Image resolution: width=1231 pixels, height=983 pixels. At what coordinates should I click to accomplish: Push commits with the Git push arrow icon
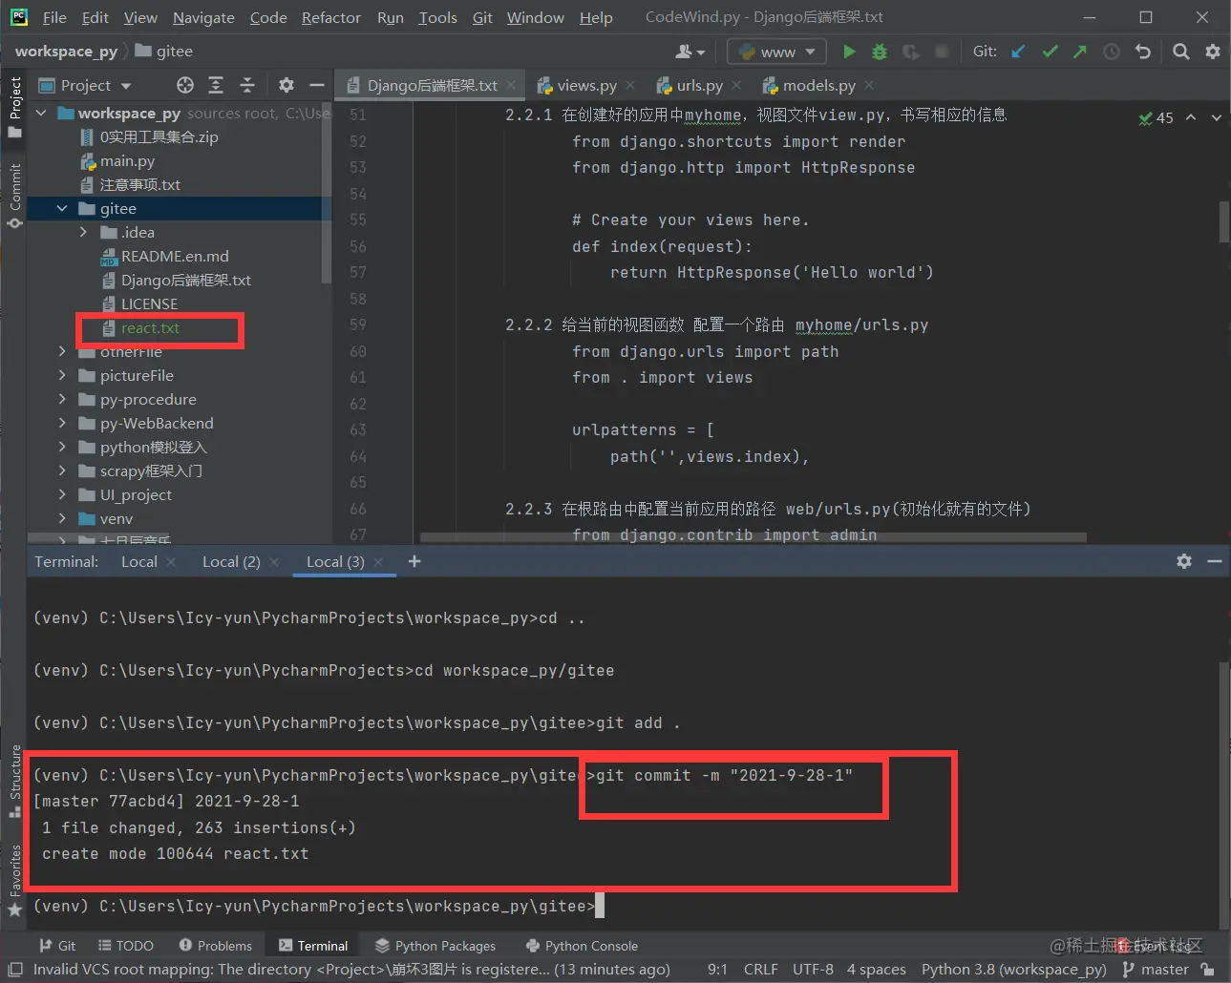coord(1080,52)
